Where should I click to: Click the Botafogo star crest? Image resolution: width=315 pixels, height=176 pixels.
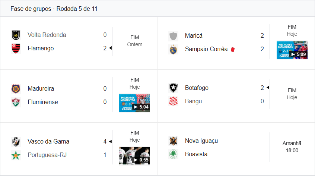click(173, 88)
